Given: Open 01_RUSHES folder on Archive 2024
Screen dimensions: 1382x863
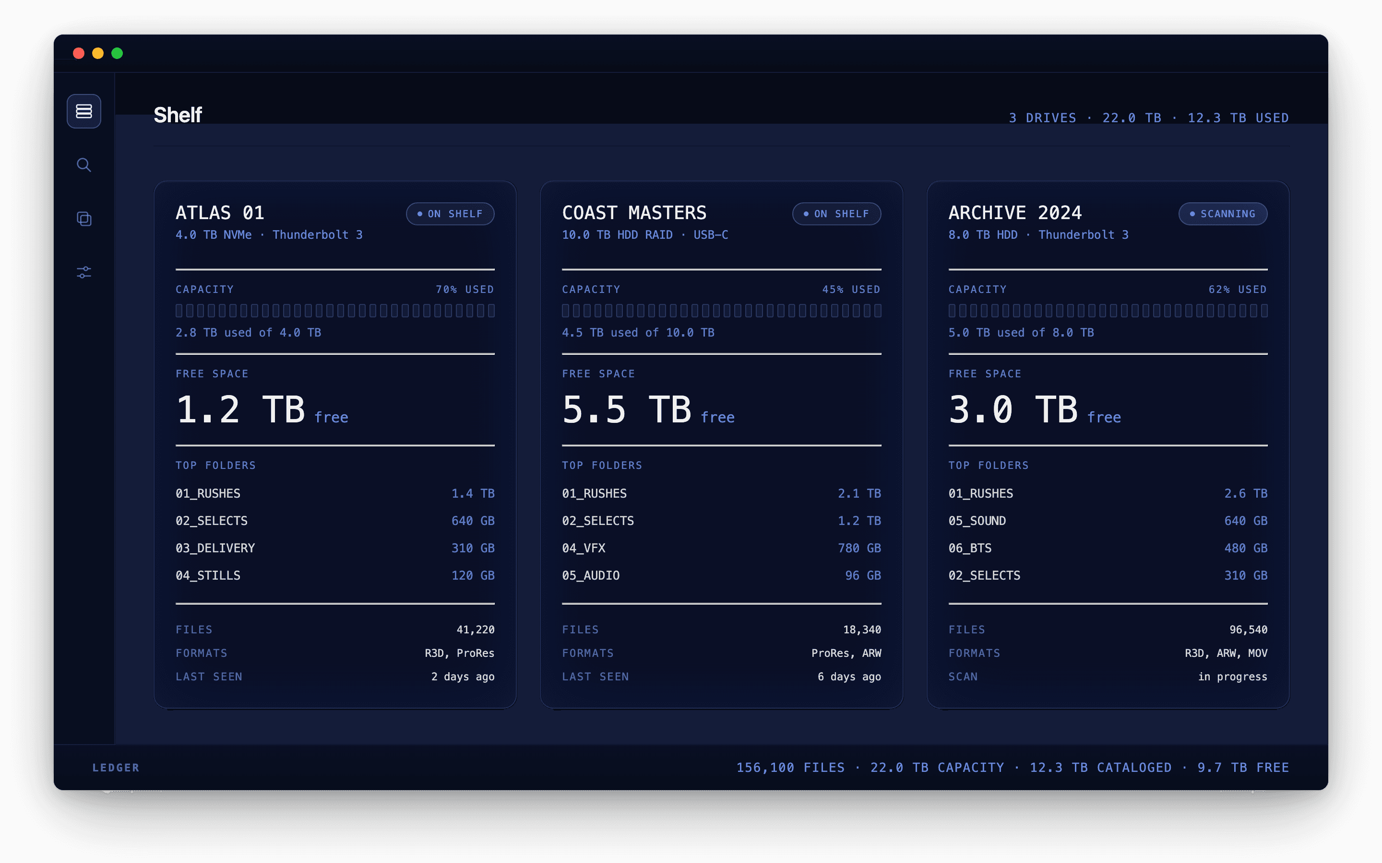Looking at the screenshot, I should [1108, 493].
